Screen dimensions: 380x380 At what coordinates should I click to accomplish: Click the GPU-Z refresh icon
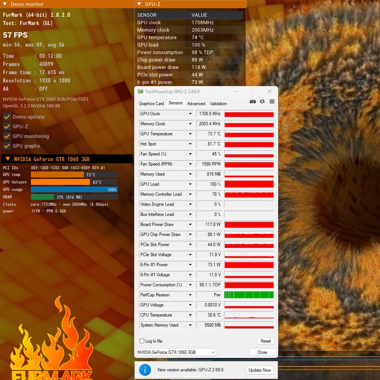(262, 102)
